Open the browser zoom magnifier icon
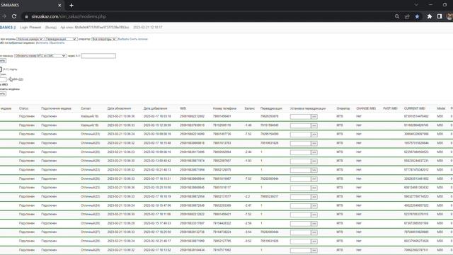453x255 pixels. (x=397, y=16)
